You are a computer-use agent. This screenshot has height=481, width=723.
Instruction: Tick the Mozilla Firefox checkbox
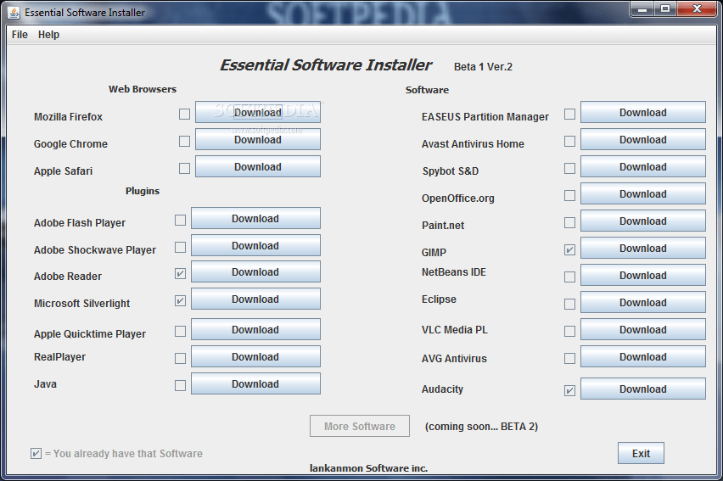point(184,114)
